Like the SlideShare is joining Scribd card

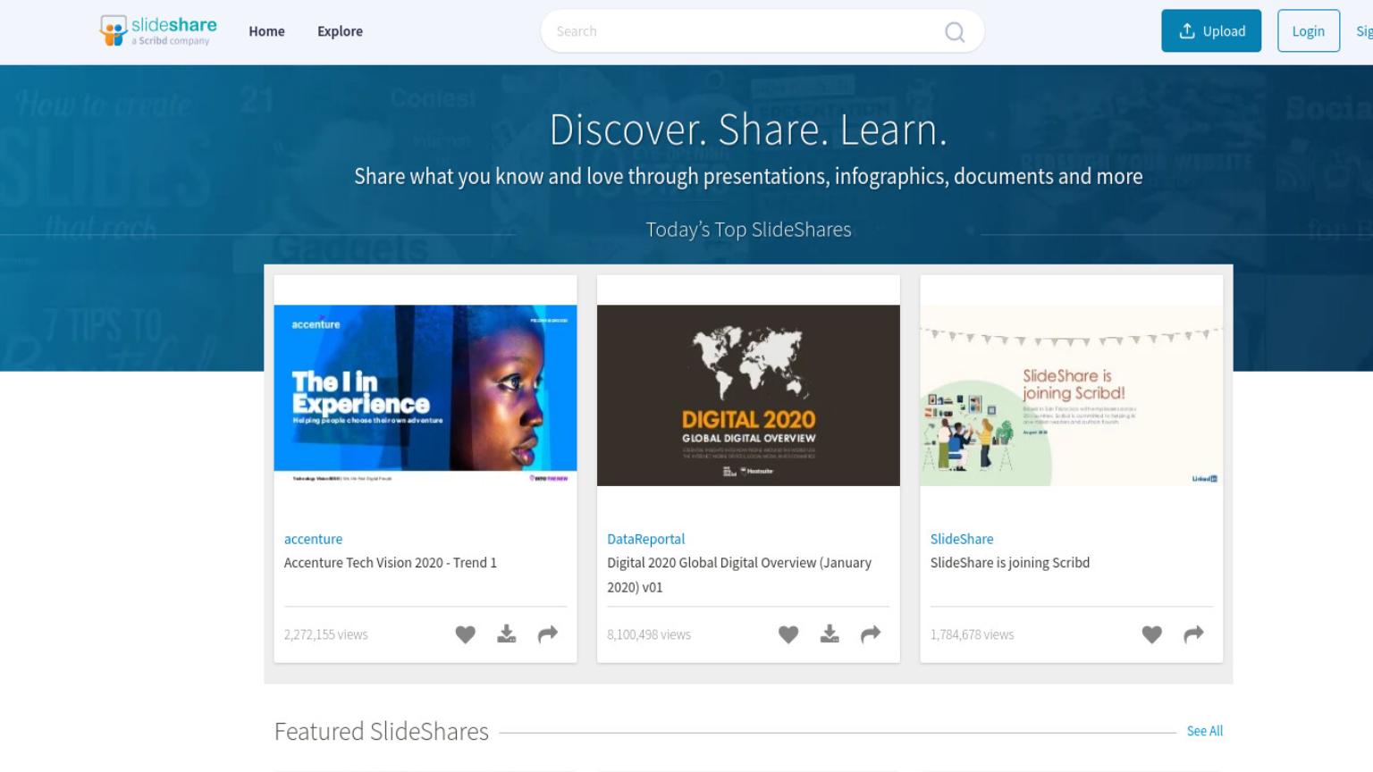click(1152, 634)
